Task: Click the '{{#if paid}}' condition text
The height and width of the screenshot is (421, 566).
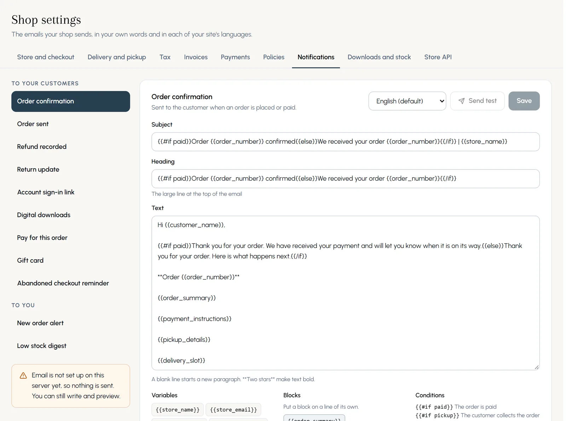Action: 434,407
